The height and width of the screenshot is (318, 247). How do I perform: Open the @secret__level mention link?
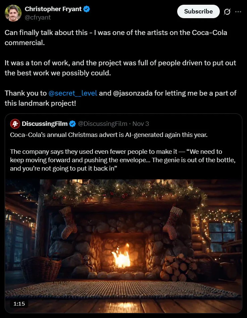[73, 93]
